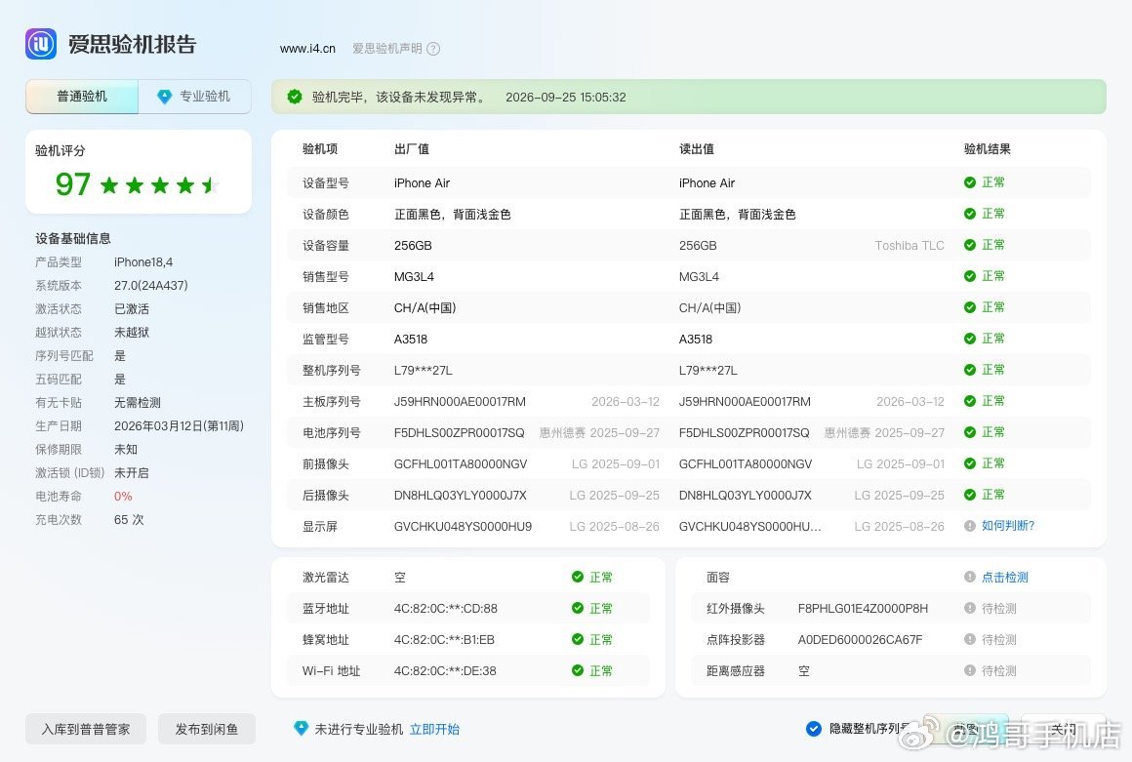Click the 正常 check icon for 设备颜色
This screenshot has height=762, width=1132.
[x=970, y=214]
